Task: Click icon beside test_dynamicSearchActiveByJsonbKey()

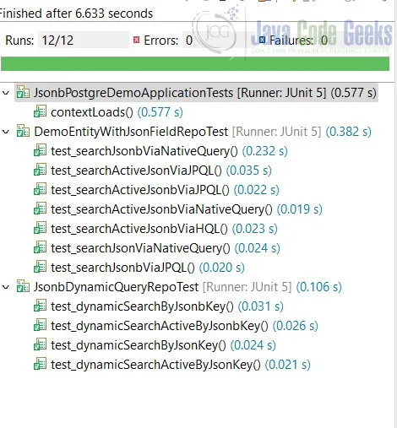Action: coord(40,325)
